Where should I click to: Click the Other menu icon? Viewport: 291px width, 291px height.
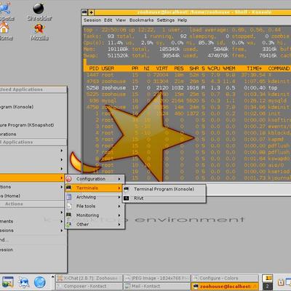tap(69, 224)
